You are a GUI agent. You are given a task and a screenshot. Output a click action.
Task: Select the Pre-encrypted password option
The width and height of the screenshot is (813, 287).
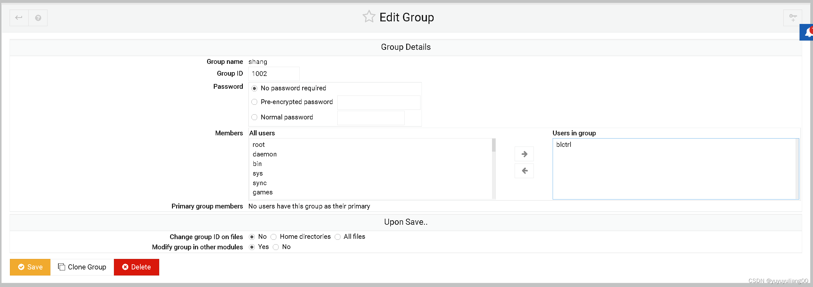pos(254,102)
